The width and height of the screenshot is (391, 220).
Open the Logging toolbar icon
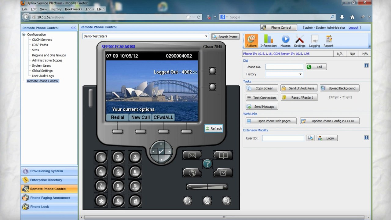pos(314,41)
